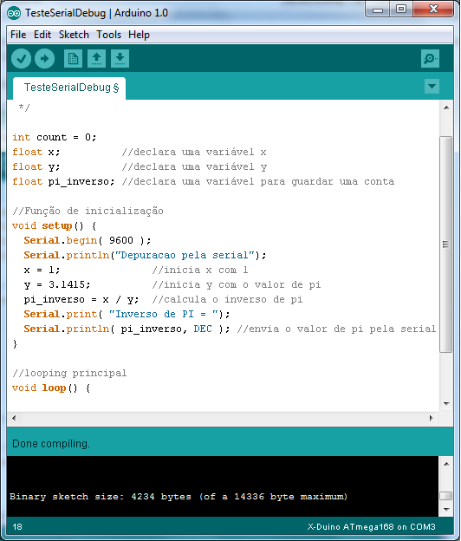461x541 pixels.
Task: Open the File menu
Action: pyautogui.click(x=18, y=35)
